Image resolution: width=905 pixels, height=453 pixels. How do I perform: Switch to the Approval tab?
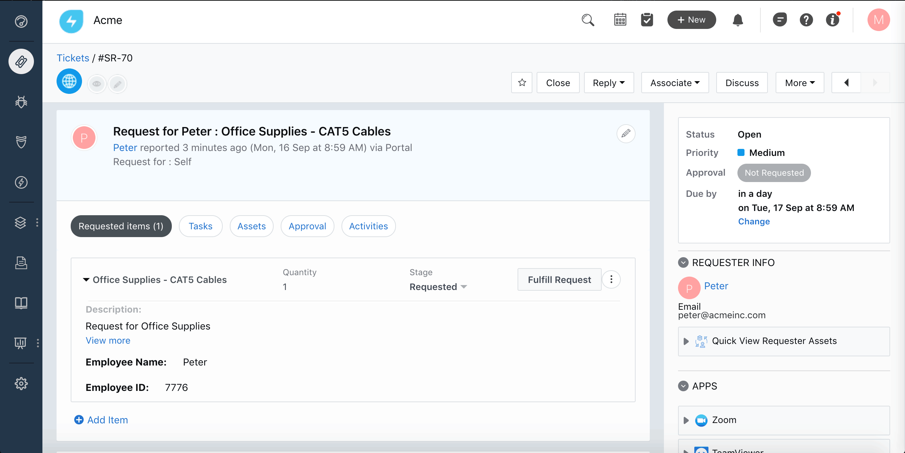307,226
